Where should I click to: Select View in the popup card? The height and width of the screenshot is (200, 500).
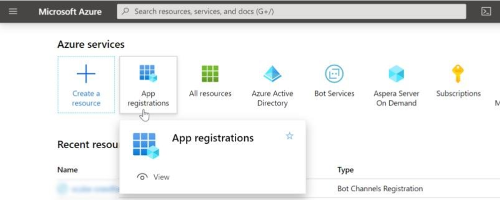click(x=161, y=177)
